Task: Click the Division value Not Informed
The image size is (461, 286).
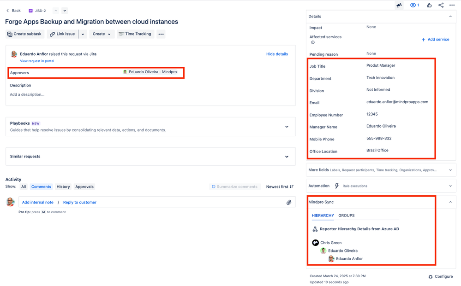Action: coord(378,90)
